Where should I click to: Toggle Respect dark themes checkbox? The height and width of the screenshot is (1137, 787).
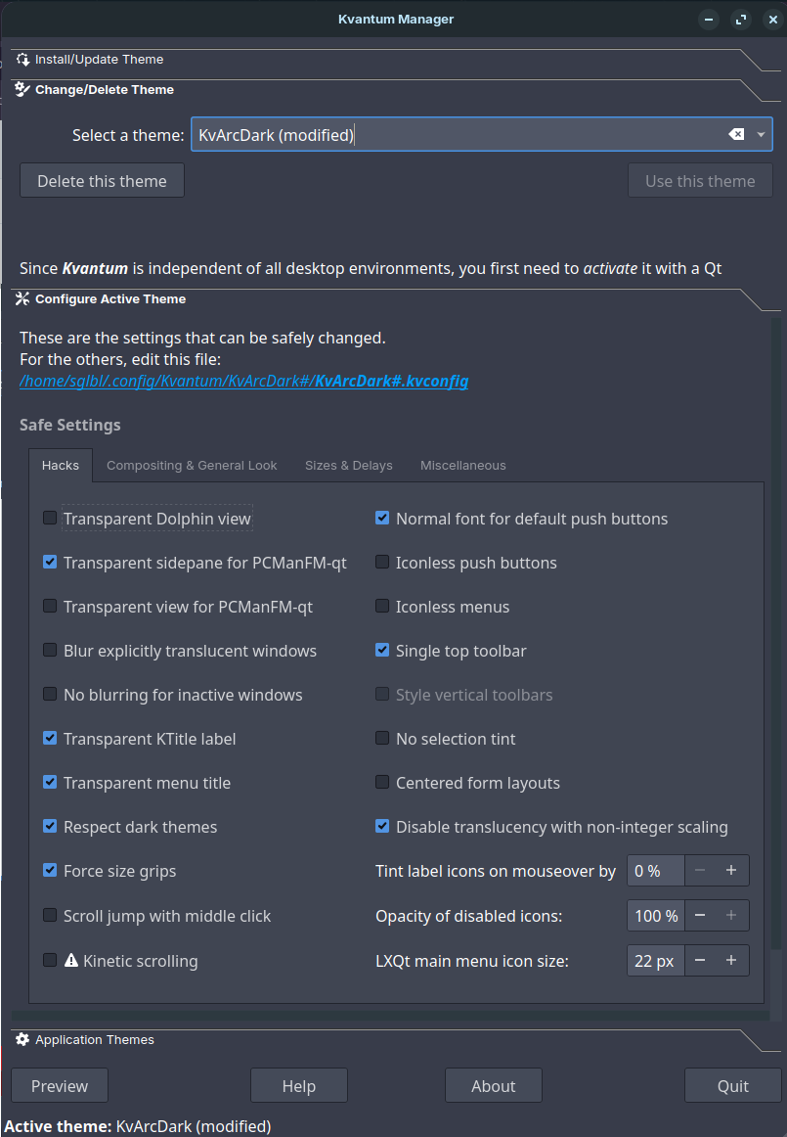tap(50, 826)
